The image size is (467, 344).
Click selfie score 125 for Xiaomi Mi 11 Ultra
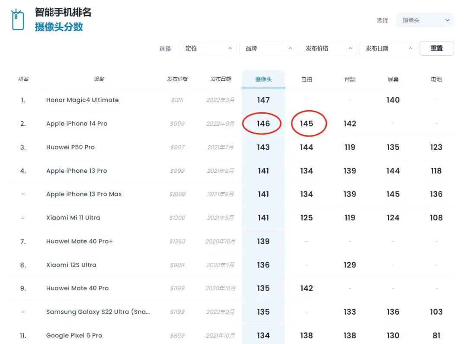point(307,217)
